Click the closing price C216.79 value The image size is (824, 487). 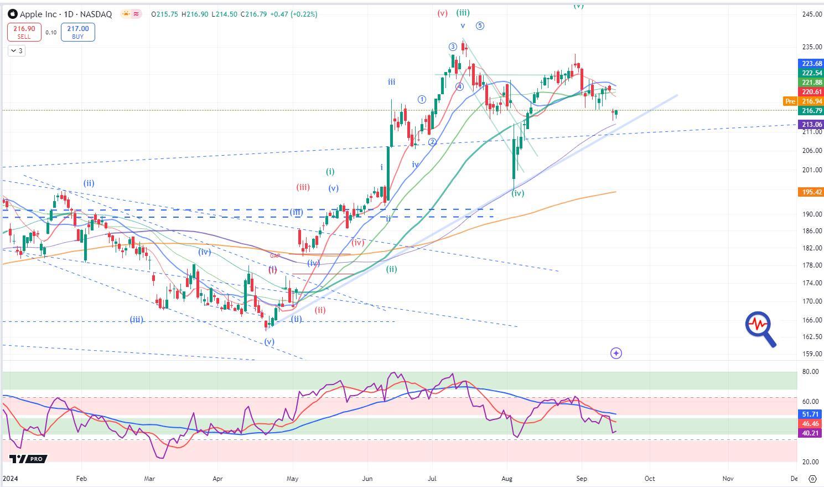[x=253, y=14]
